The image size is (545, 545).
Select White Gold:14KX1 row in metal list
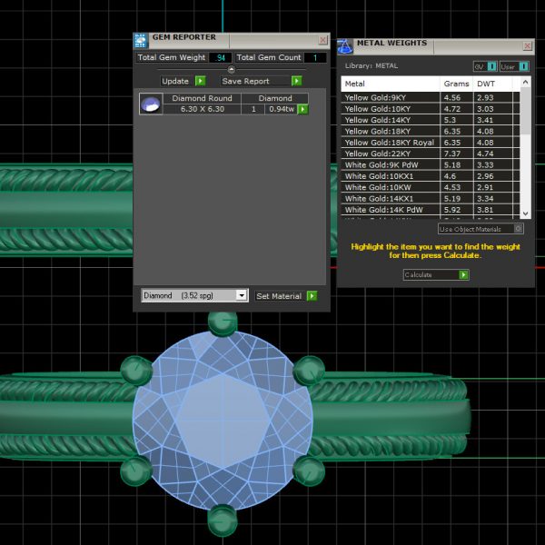coord(390,198)
